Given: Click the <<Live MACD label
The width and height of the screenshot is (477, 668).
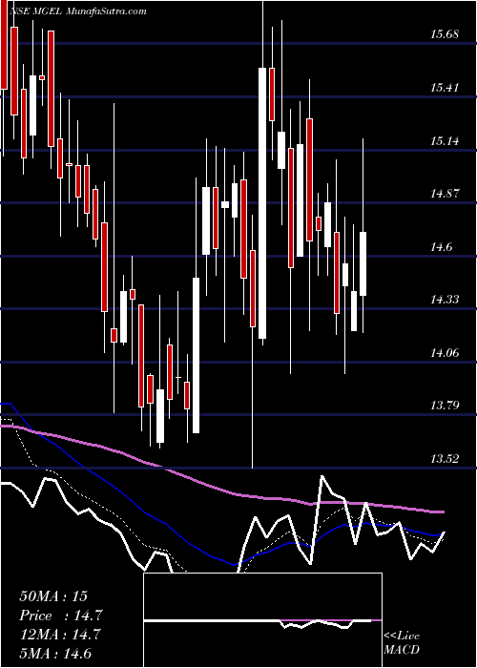Looking at the screenshot, I should click(402, 643).
